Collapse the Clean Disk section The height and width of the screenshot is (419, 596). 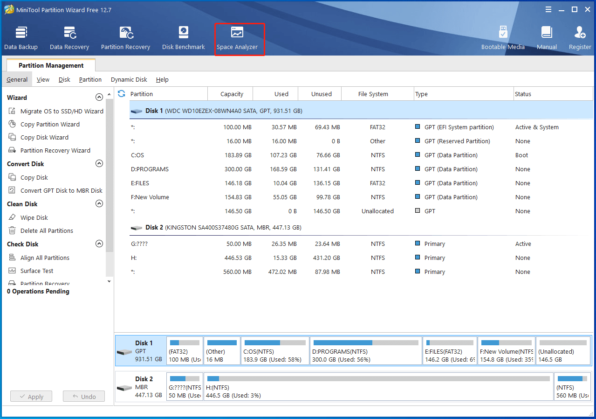click(99, 204)
